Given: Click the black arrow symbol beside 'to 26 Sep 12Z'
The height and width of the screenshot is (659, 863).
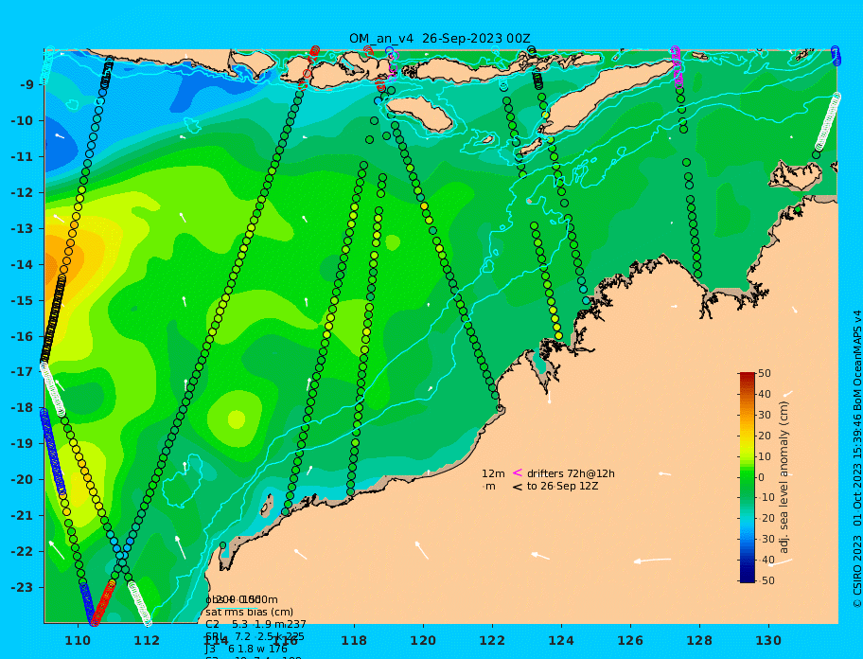Looking at the screenshot, I should 517,486.
